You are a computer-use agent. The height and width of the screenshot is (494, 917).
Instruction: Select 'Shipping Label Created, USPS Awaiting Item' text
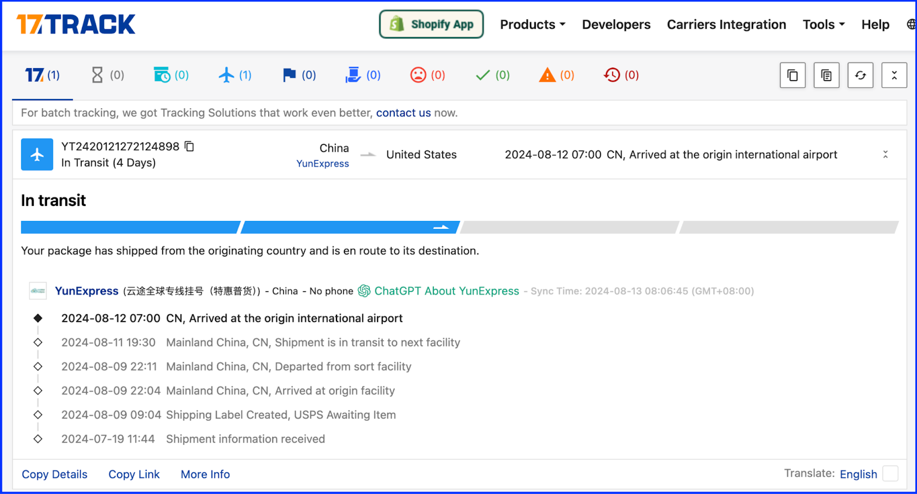click(x=281, y=415)
